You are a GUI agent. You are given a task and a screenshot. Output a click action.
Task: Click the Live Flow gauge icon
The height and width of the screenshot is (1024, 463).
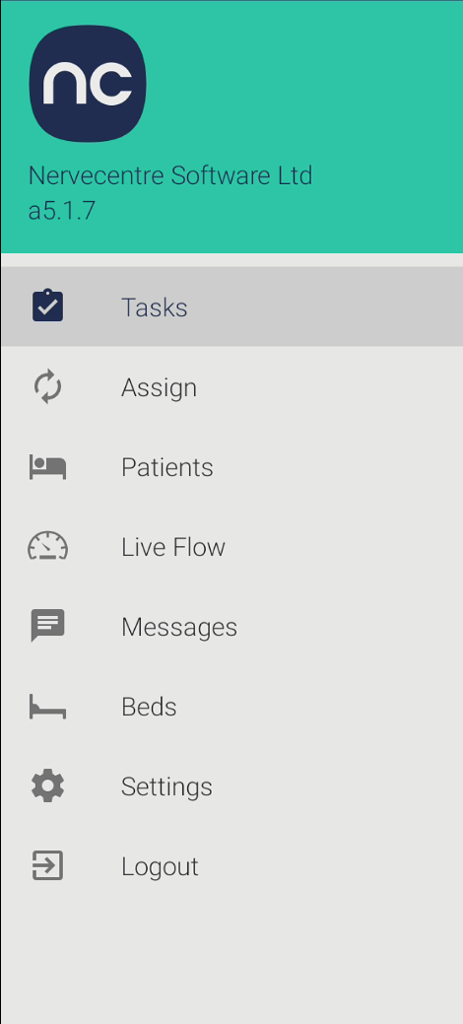(x=47, y=546)
